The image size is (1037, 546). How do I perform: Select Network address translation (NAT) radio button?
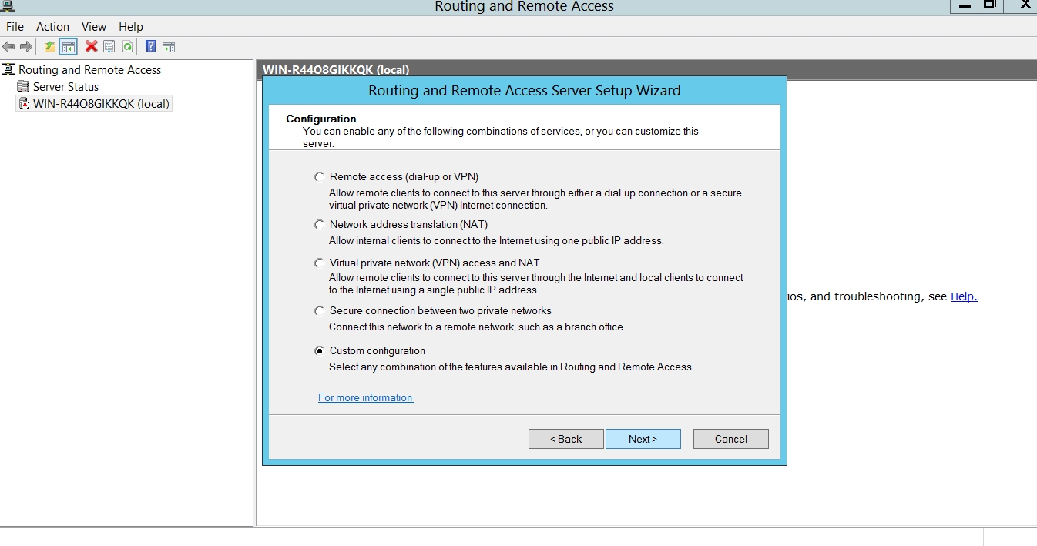pyautogui.click(x=320, y=225)
